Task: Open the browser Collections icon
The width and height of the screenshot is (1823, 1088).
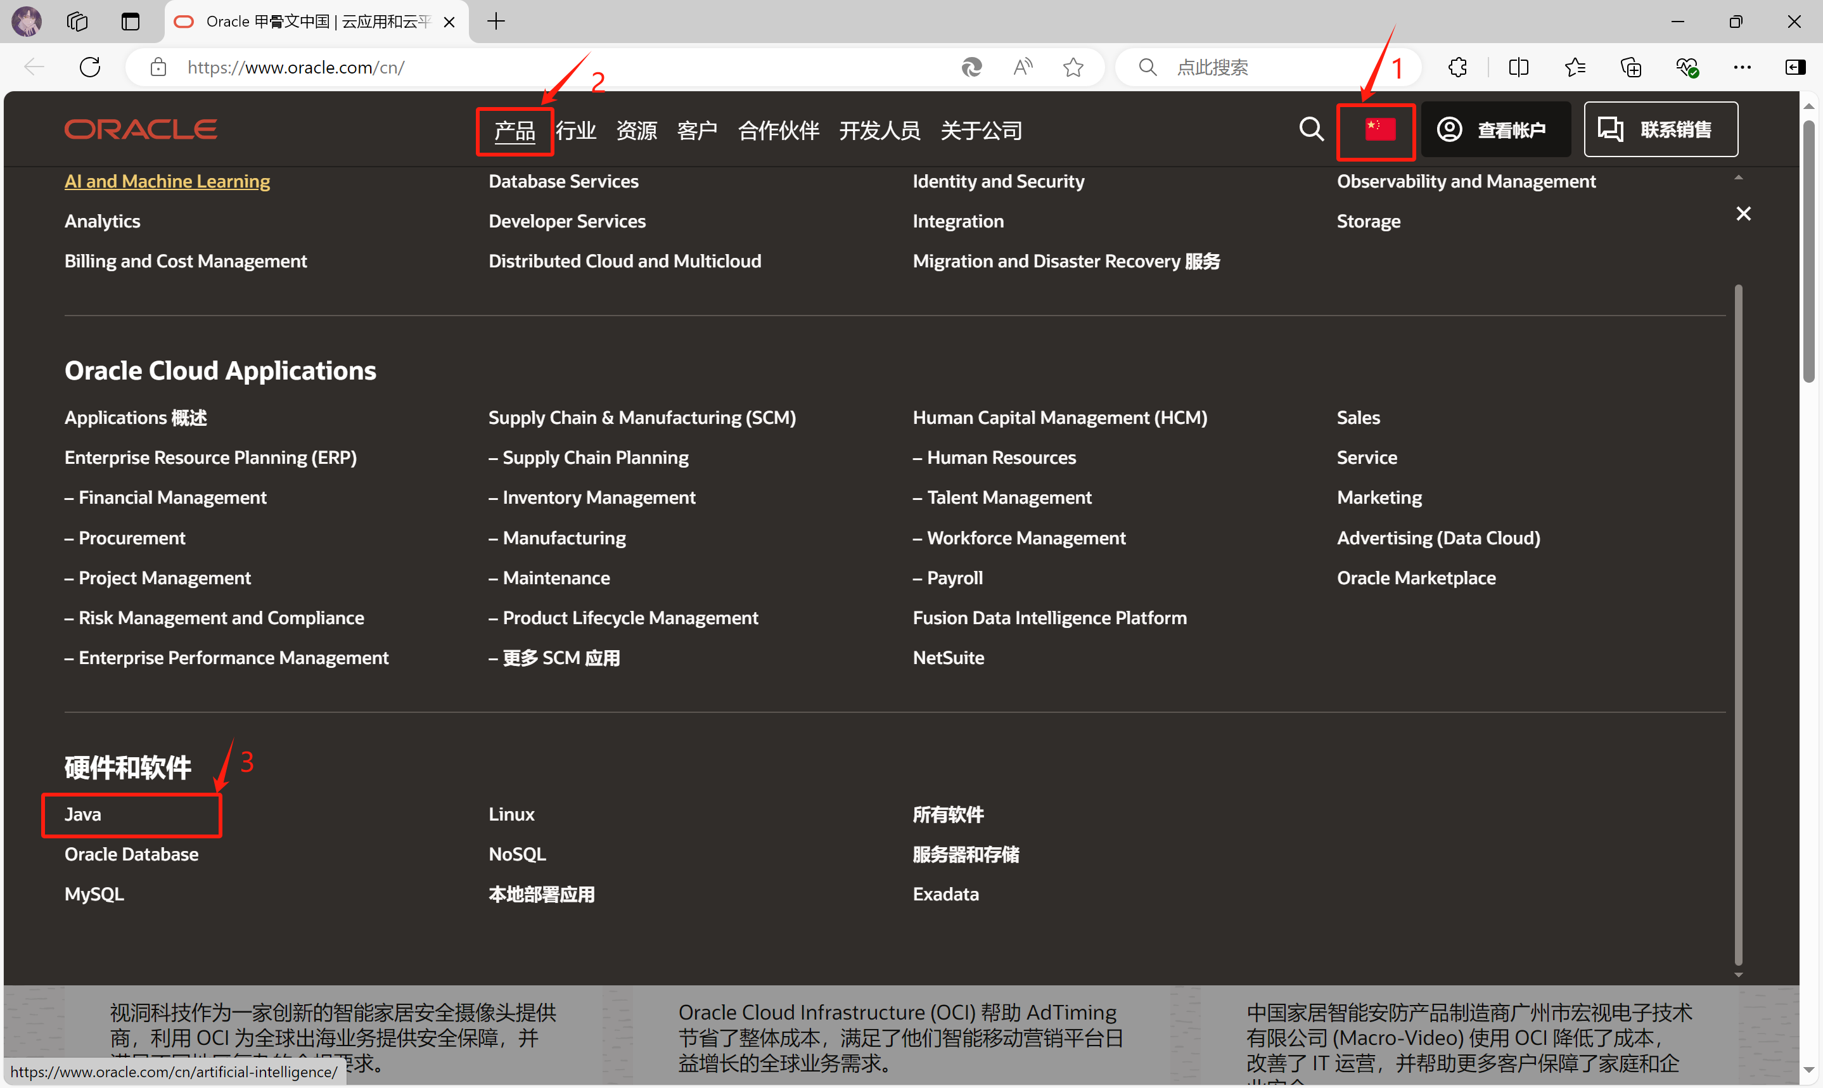Action: (1631, 67)
